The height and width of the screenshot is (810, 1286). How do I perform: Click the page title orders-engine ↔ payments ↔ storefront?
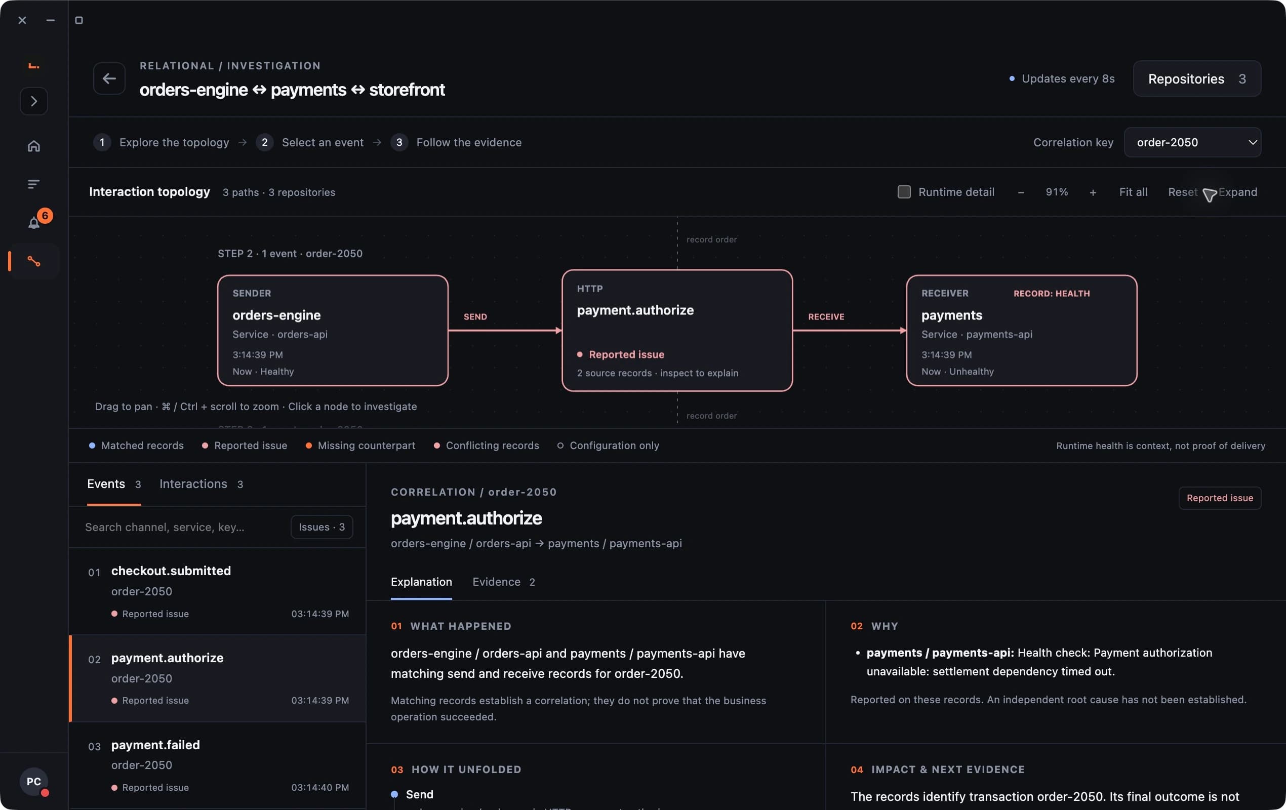click(x=292, y=90)
